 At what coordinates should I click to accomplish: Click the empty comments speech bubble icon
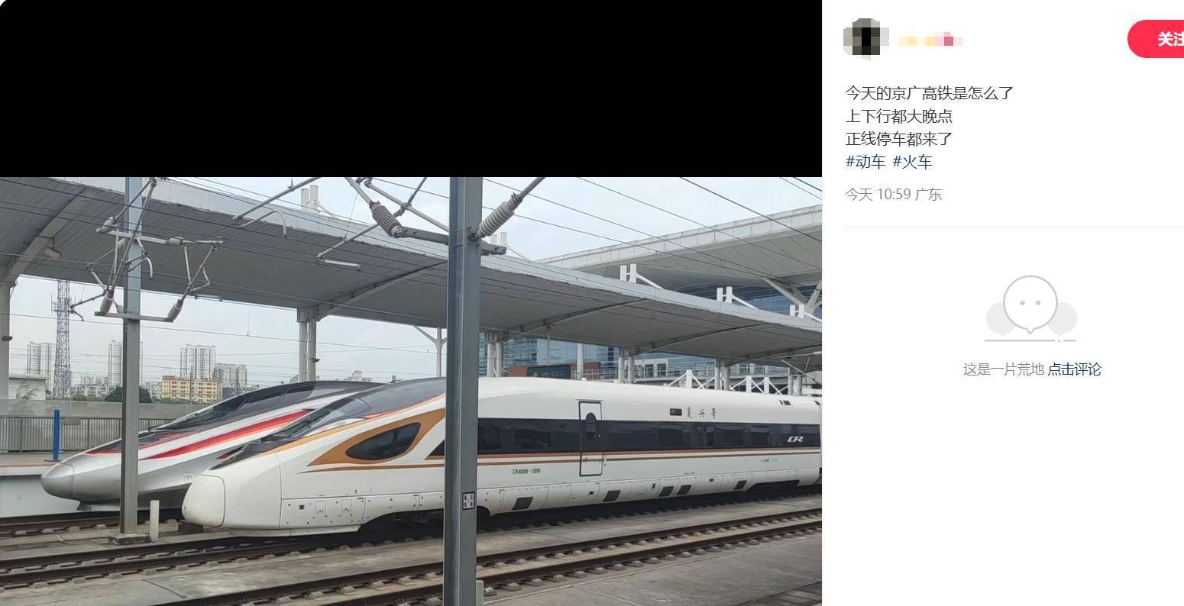[x=1030, y=308]
